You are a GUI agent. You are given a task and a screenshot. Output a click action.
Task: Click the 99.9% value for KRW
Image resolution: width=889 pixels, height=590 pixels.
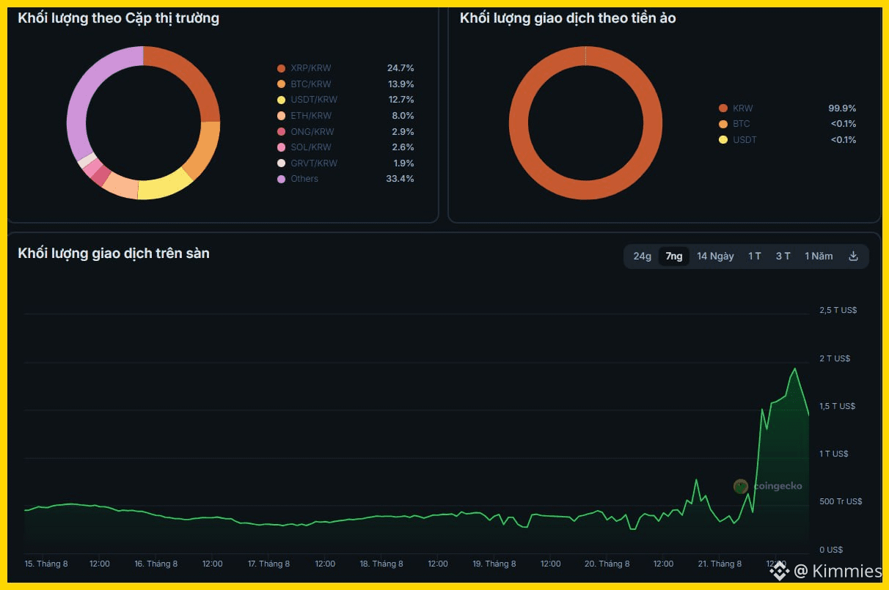[x=842, y=108]
